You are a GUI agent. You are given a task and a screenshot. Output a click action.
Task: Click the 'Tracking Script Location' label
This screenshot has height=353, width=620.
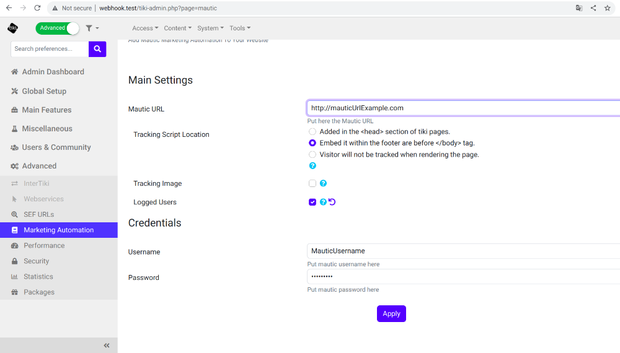tap(171, 134)
